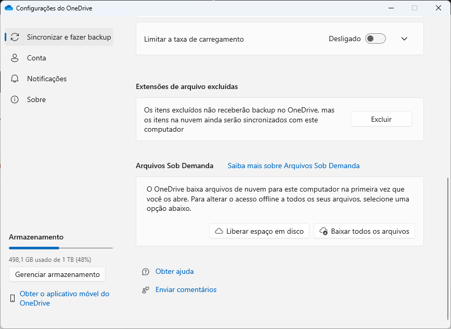The width and height of the screenshot is (451, 329).
Task: Open Saiba mais sobre Arquivos Sob Demanda
Action: click(293, 166)
